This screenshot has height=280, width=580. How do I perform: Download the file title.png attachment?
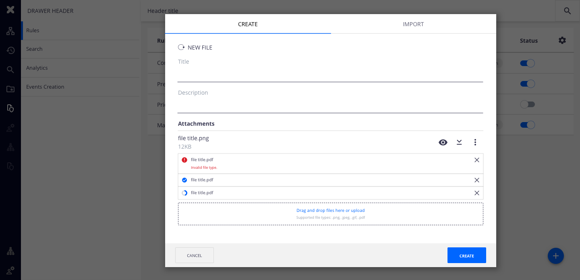pos(459,142)
